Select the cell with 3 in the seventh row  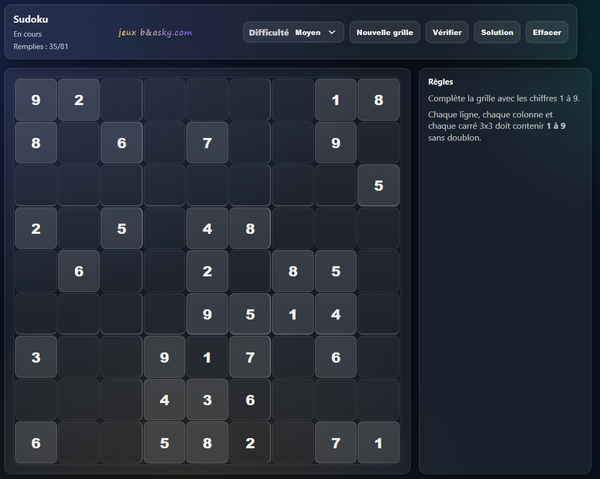[x=36, y=357]
